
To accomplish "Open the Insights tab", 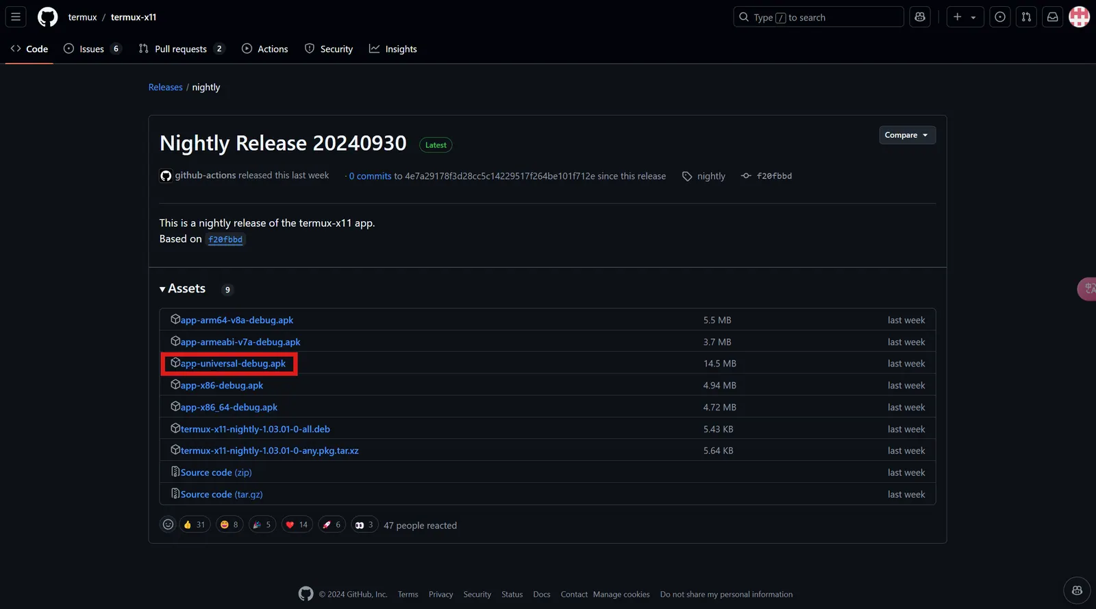I will point(393,49).
